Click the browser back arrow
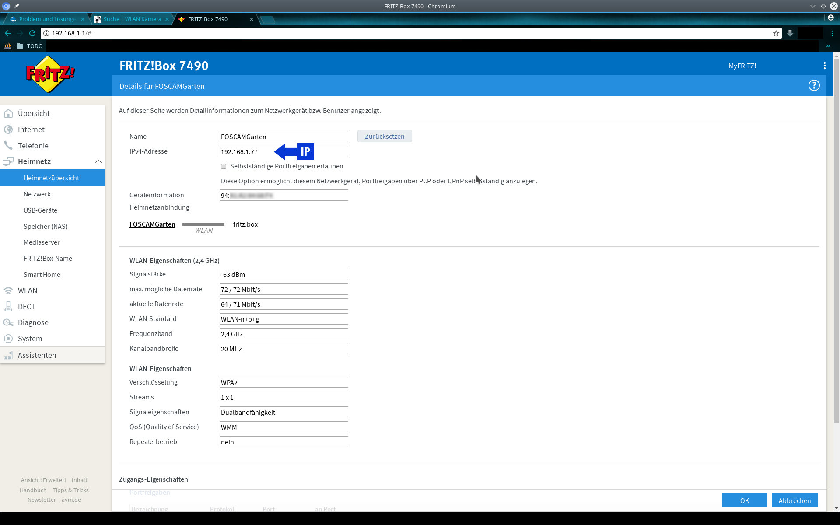Image resolution: width=840 pixels, height=525 pixels. [8, 33]
